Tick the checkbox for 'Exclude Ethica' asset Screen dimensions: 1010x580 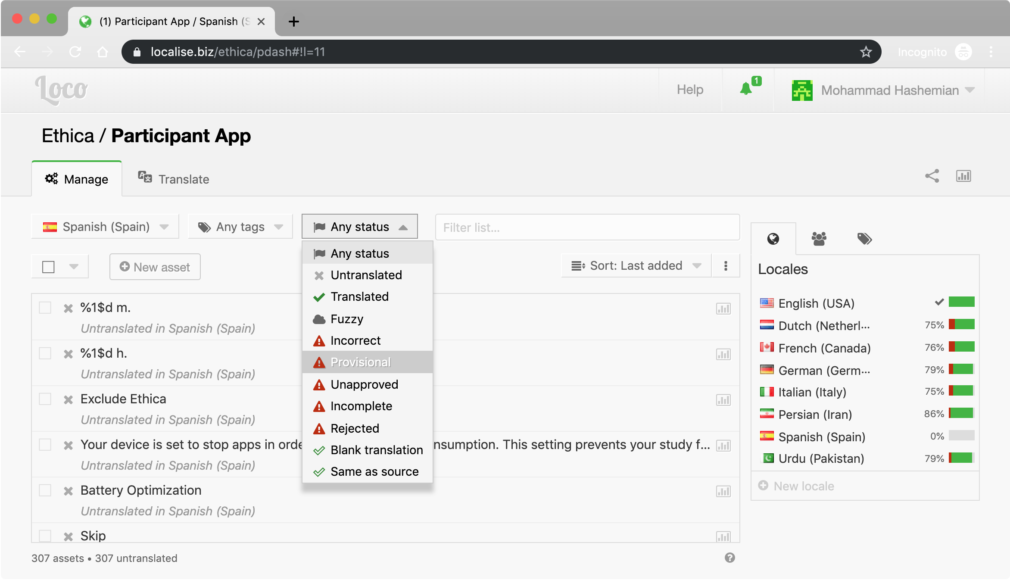45,399
